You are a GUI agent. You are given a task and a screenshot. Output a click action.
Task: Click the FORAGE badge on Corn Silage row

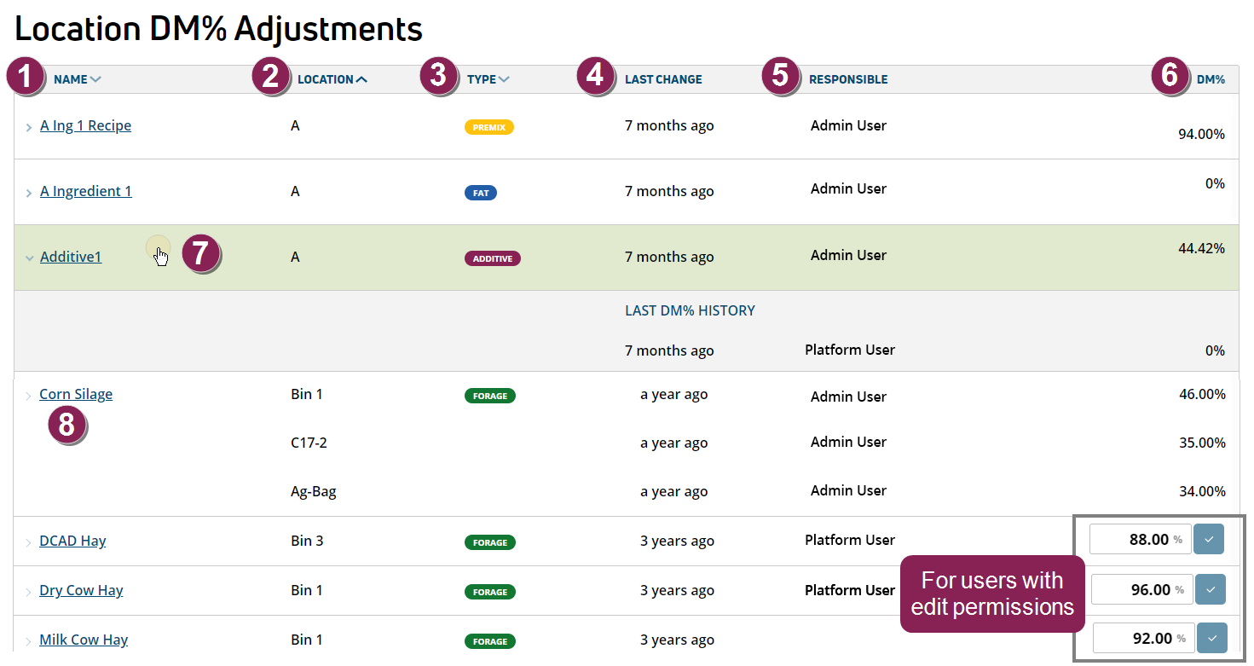(x=490, y=396)
